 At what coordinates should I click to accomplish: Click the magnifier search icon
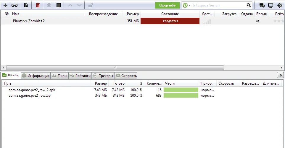tap(249, 5)
